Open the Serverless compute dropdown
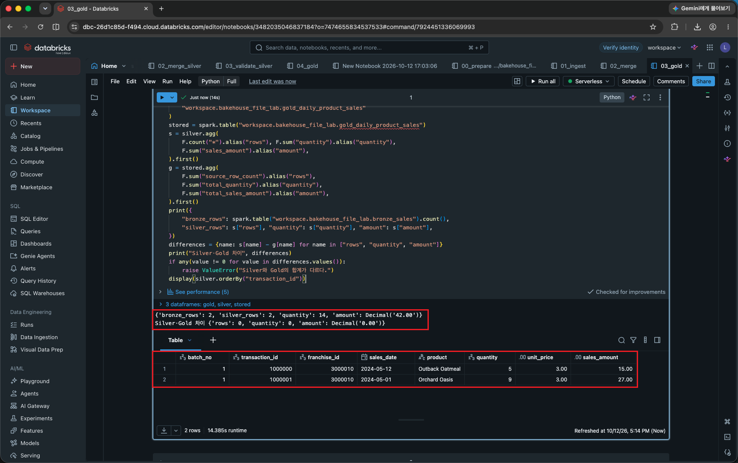738x463 pixels. tap(589, 81)
